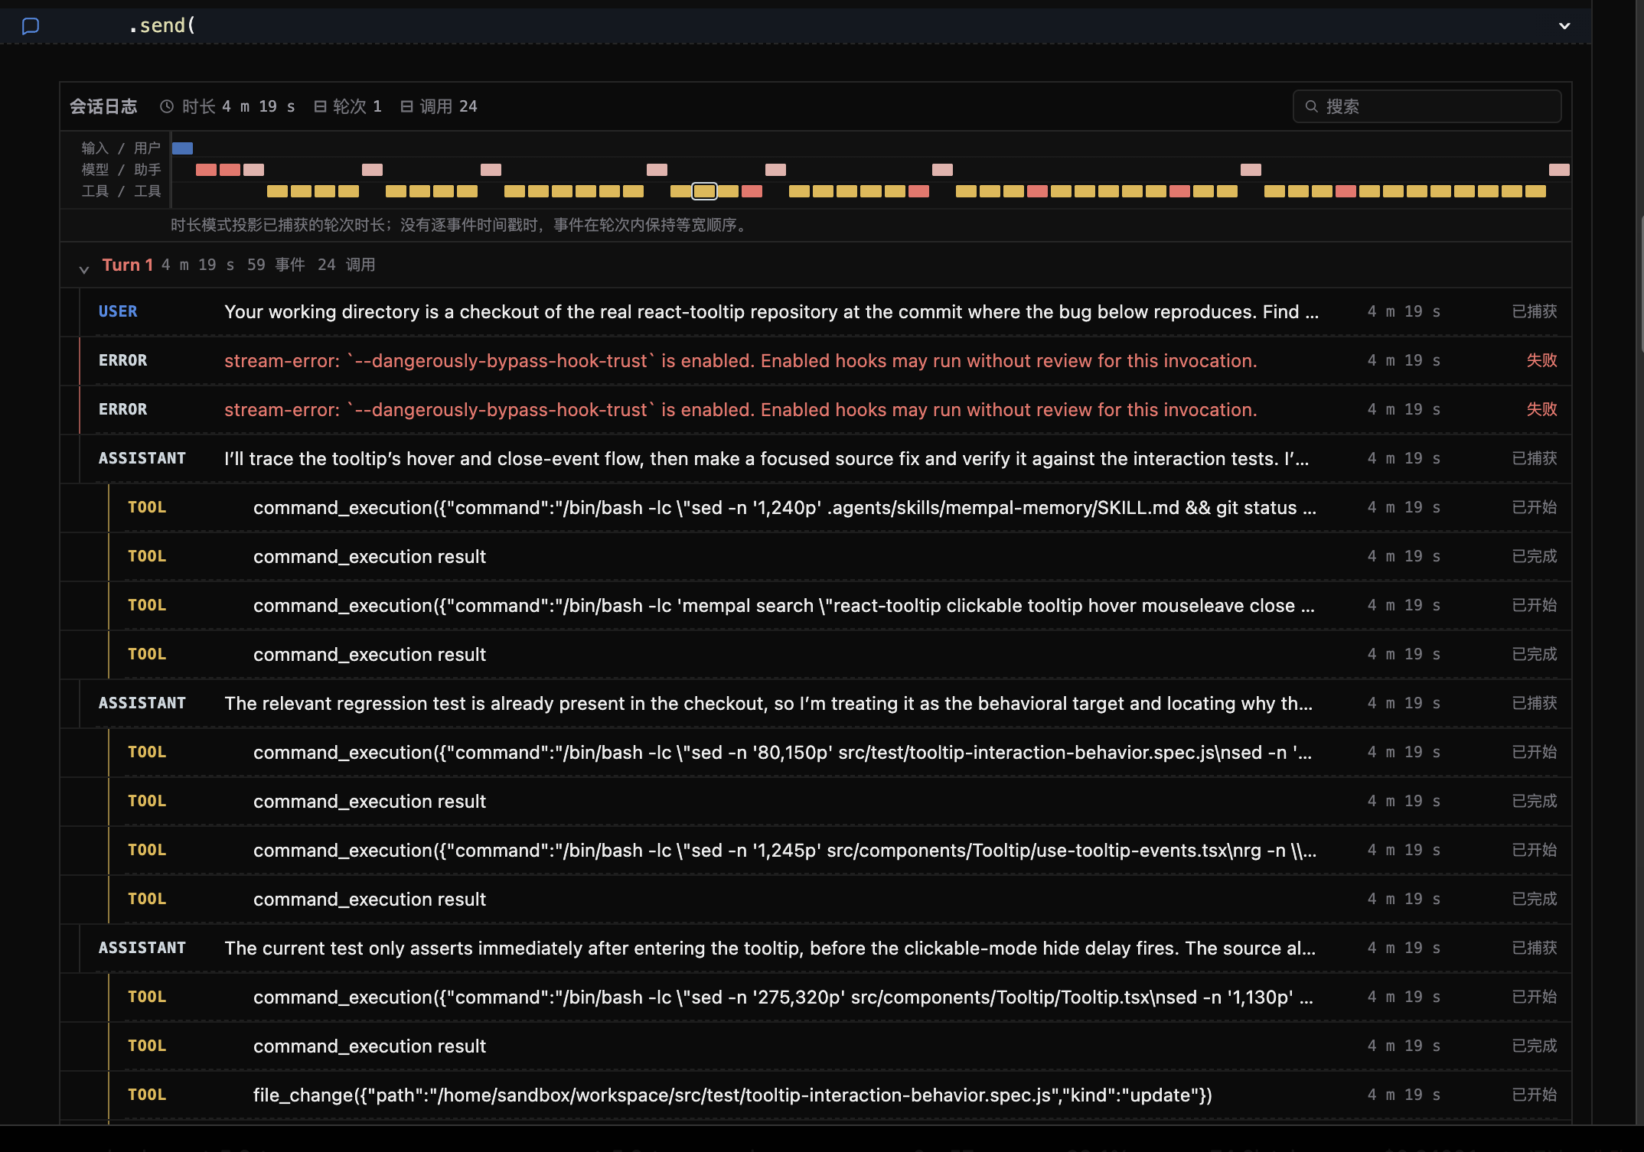Image resolution: width=1644 pixels, height=1152 pixels.
Task: Collapse Turn 1 with its chevron
Action: click(x=84, y=268)
